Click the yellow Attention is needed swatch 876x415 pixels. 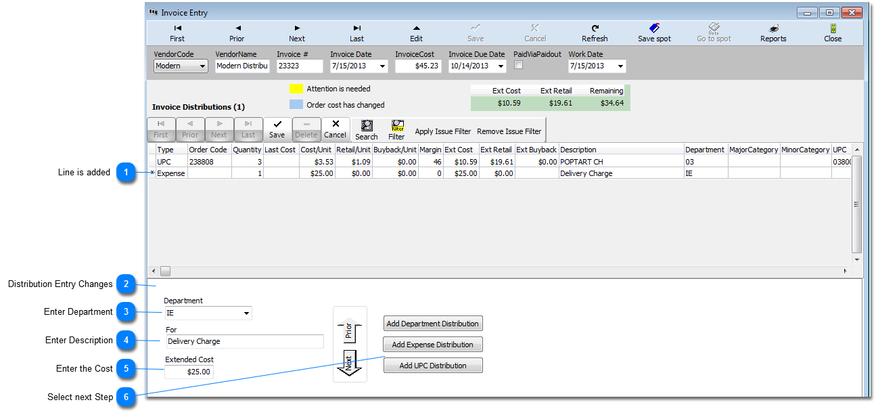click(296, 89)
